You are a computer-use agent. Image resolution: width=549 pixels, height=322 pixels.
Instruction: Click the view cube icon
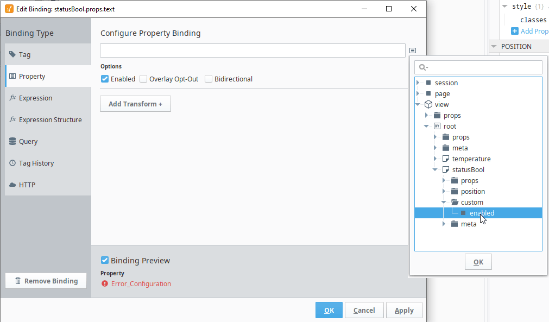pyautogui.click(x=428, y=104)
